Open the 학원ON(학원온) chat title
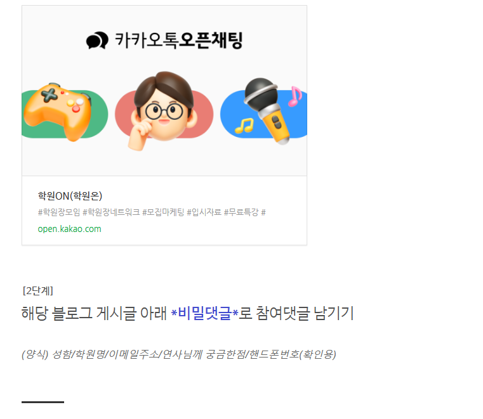483x419 pixels. pos(70,196)
